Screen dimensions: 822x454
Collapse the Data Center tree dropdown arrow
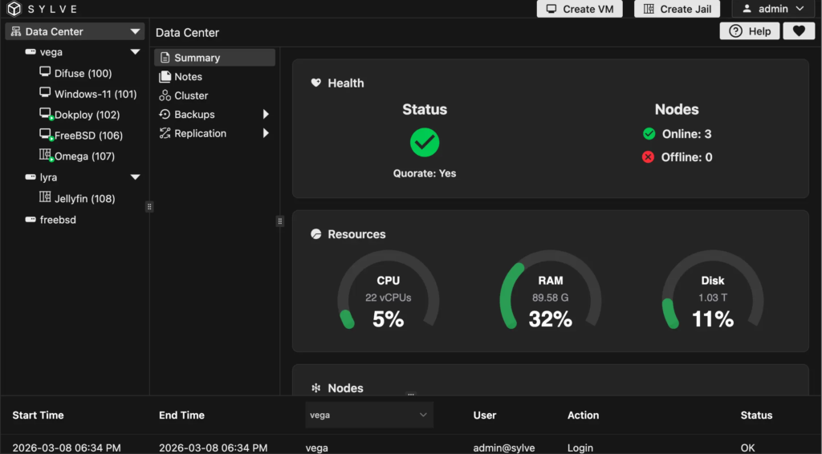pos(135,31)
